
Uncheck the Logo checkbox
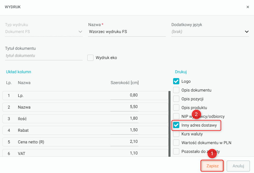tap(176, 81)
